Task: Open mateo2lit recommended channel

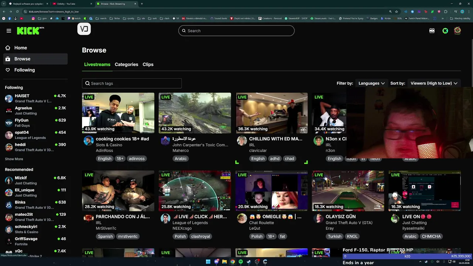Action: 35,217
